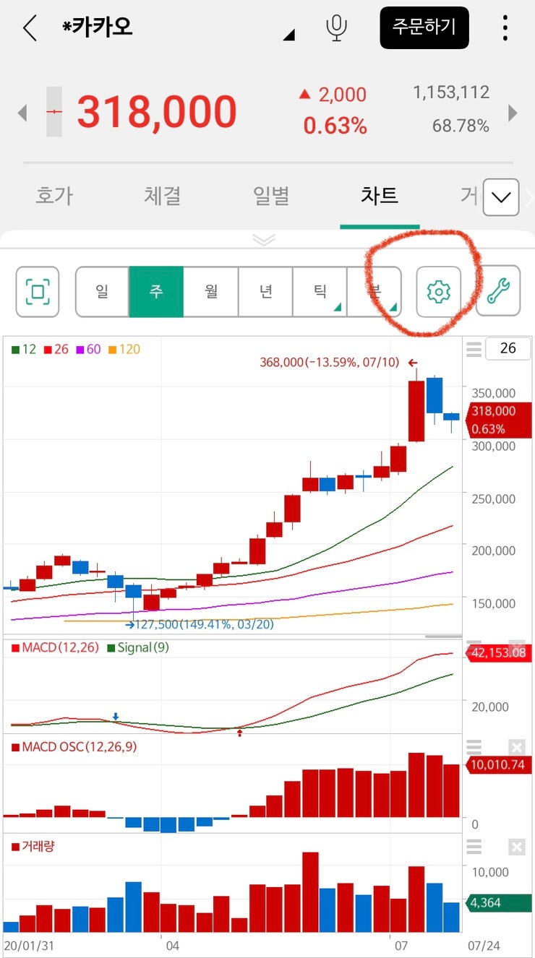The image size is (535, 958).
Task: Select the 일 daily period
Action: pos(103,292)
